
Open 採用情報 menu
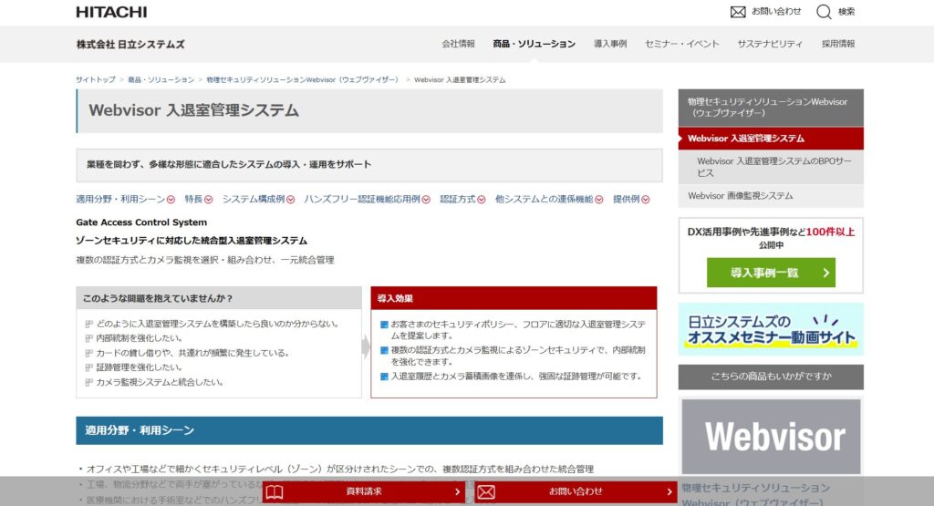click(x=838, y=44)
